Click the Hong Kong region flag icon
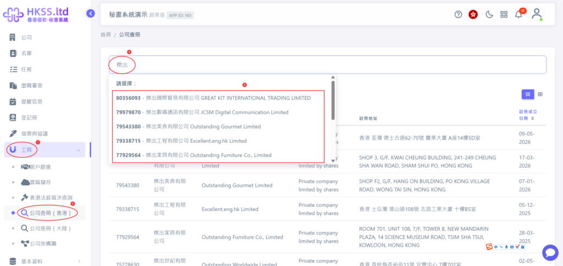The height and width of the screenshot is (266, 563). click(x=473, y=14)
